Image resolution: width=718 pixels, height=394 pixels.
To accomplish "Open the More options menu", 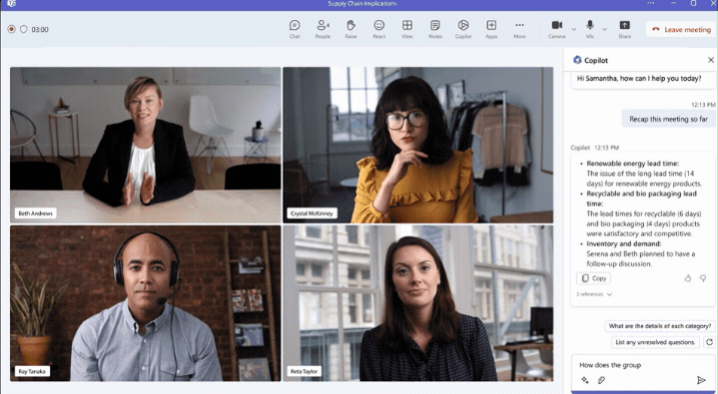I will (x=519, y=29).
